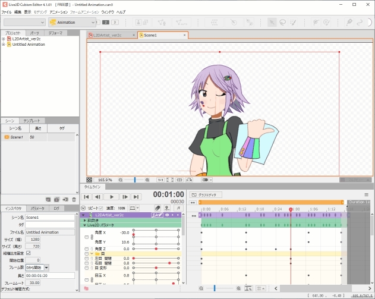Set canvas view to 1:1 scale

click(160, 180)
